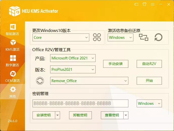The image size is (174, 131).
Task: Open the 智能激活 smart activation tab
Action: pos(12,29)
